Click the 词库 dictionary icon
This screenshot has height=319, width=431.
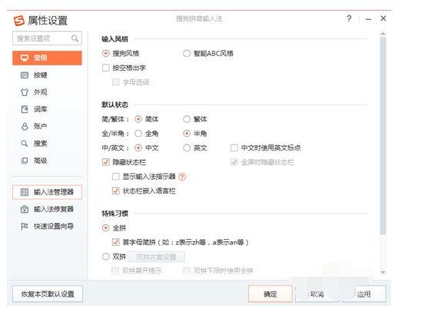click(25, 109)
